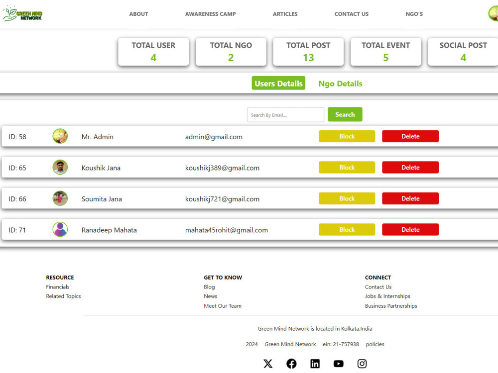Click the Green Mind Network logo
The image size is (498, 373).
(x=22, y=14)
